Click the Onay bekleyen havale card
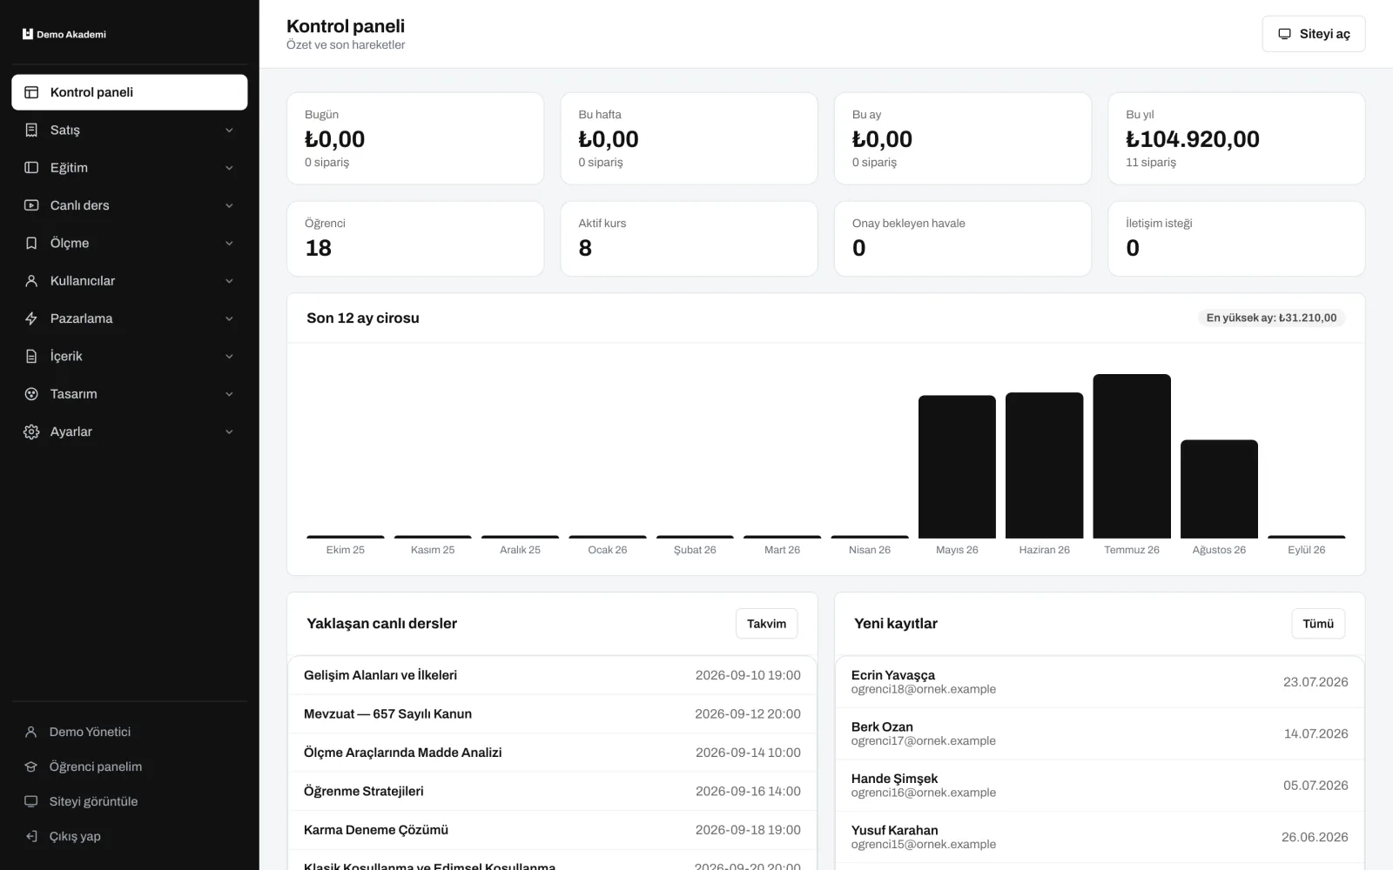 tap(963, 239)
